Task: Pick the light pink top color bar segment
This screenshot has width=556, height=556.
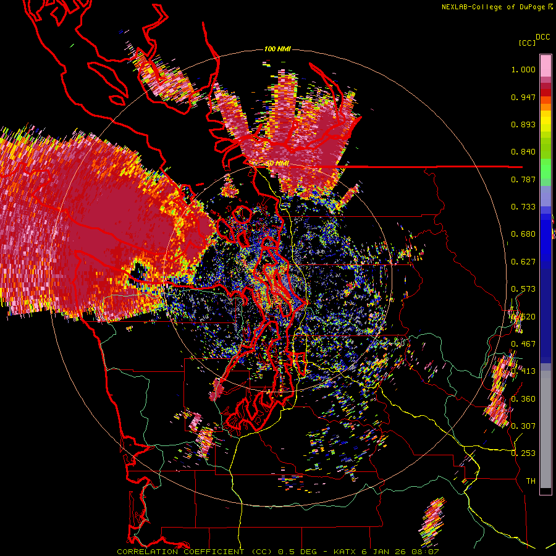Action: (545, 65)
